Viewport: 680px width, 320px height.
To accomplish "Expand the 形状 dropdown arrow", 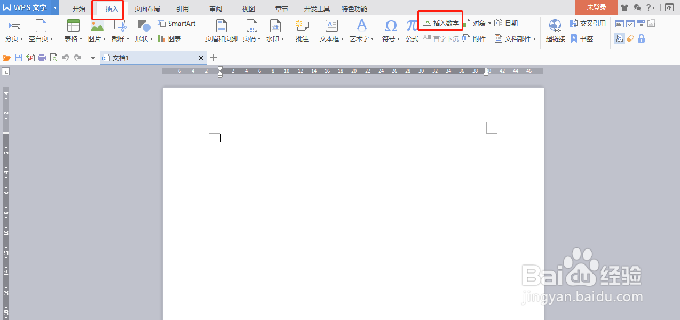I will pos(152,39).
